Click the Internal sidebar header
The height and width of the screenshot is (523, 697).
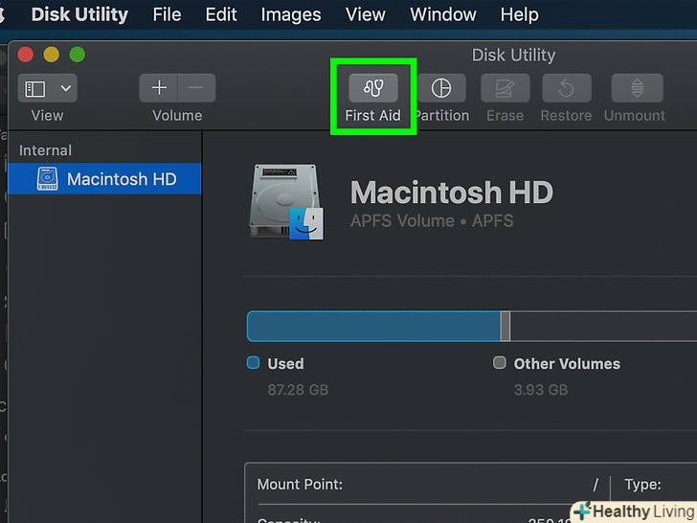[x=45, y=150]
